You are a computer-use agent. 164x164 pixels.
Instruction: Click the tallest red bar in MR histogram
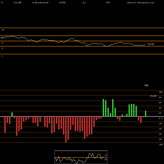click(x=66, y=129)
